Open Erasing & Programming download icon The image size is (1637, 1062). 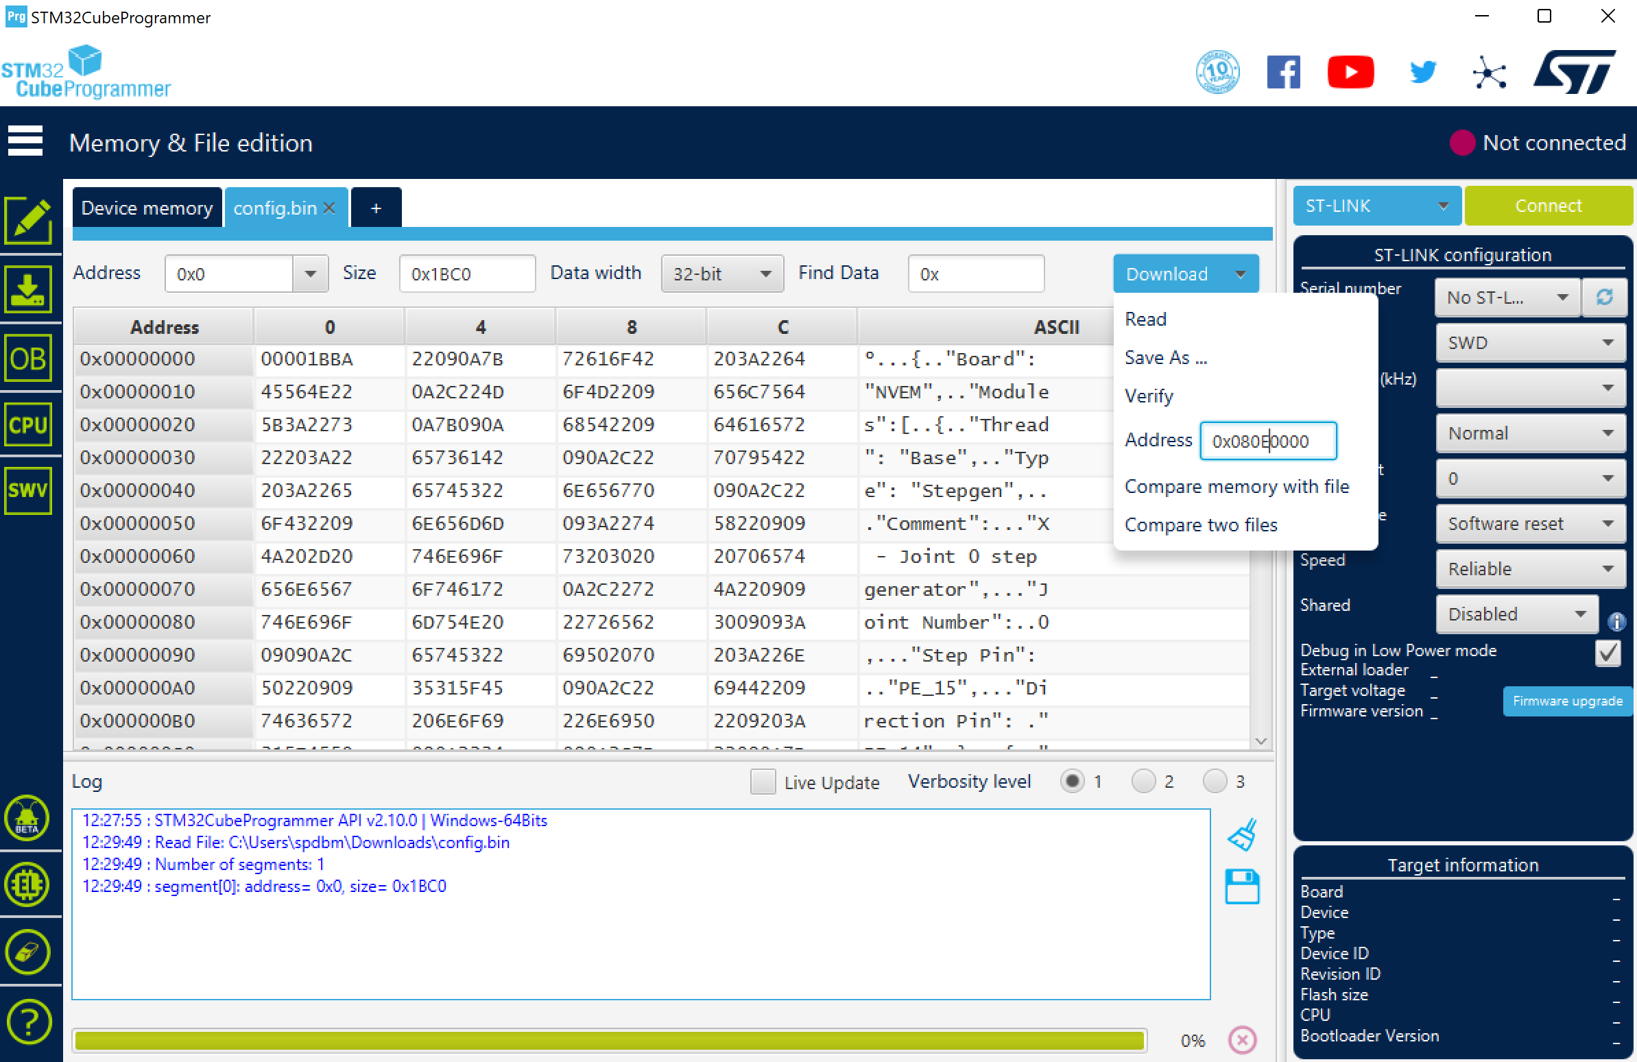[x=28, y=289]
